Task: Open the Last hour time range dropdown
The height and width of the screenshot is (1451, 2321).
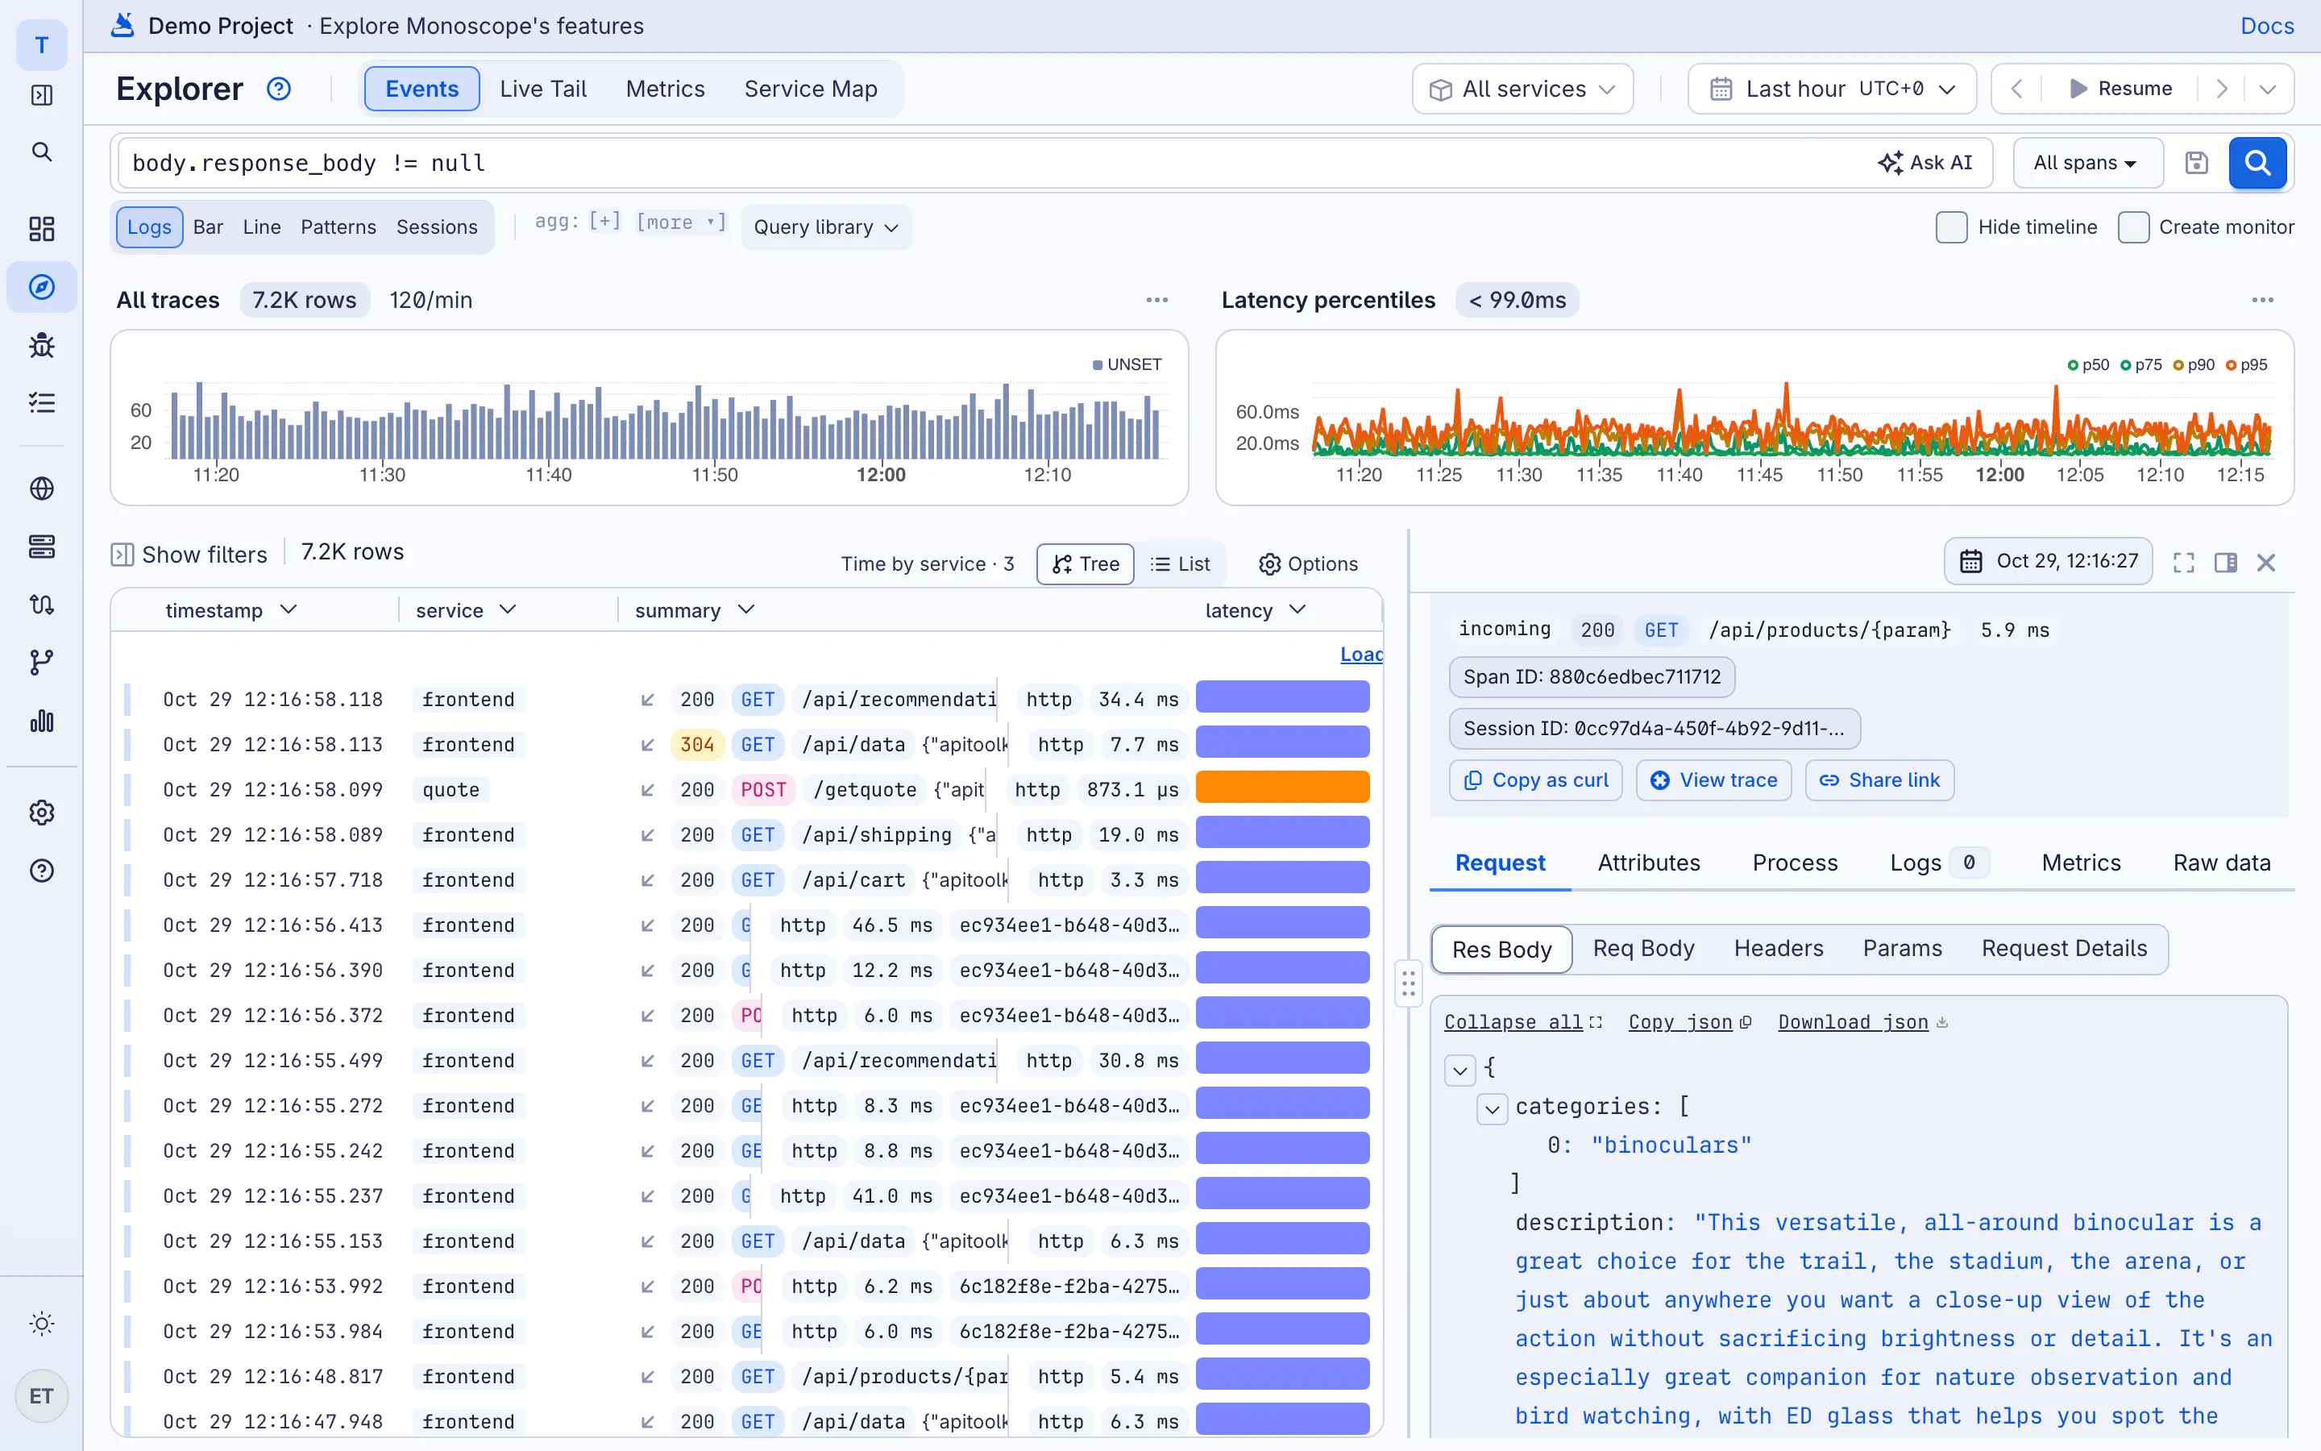Action: 1832,89
